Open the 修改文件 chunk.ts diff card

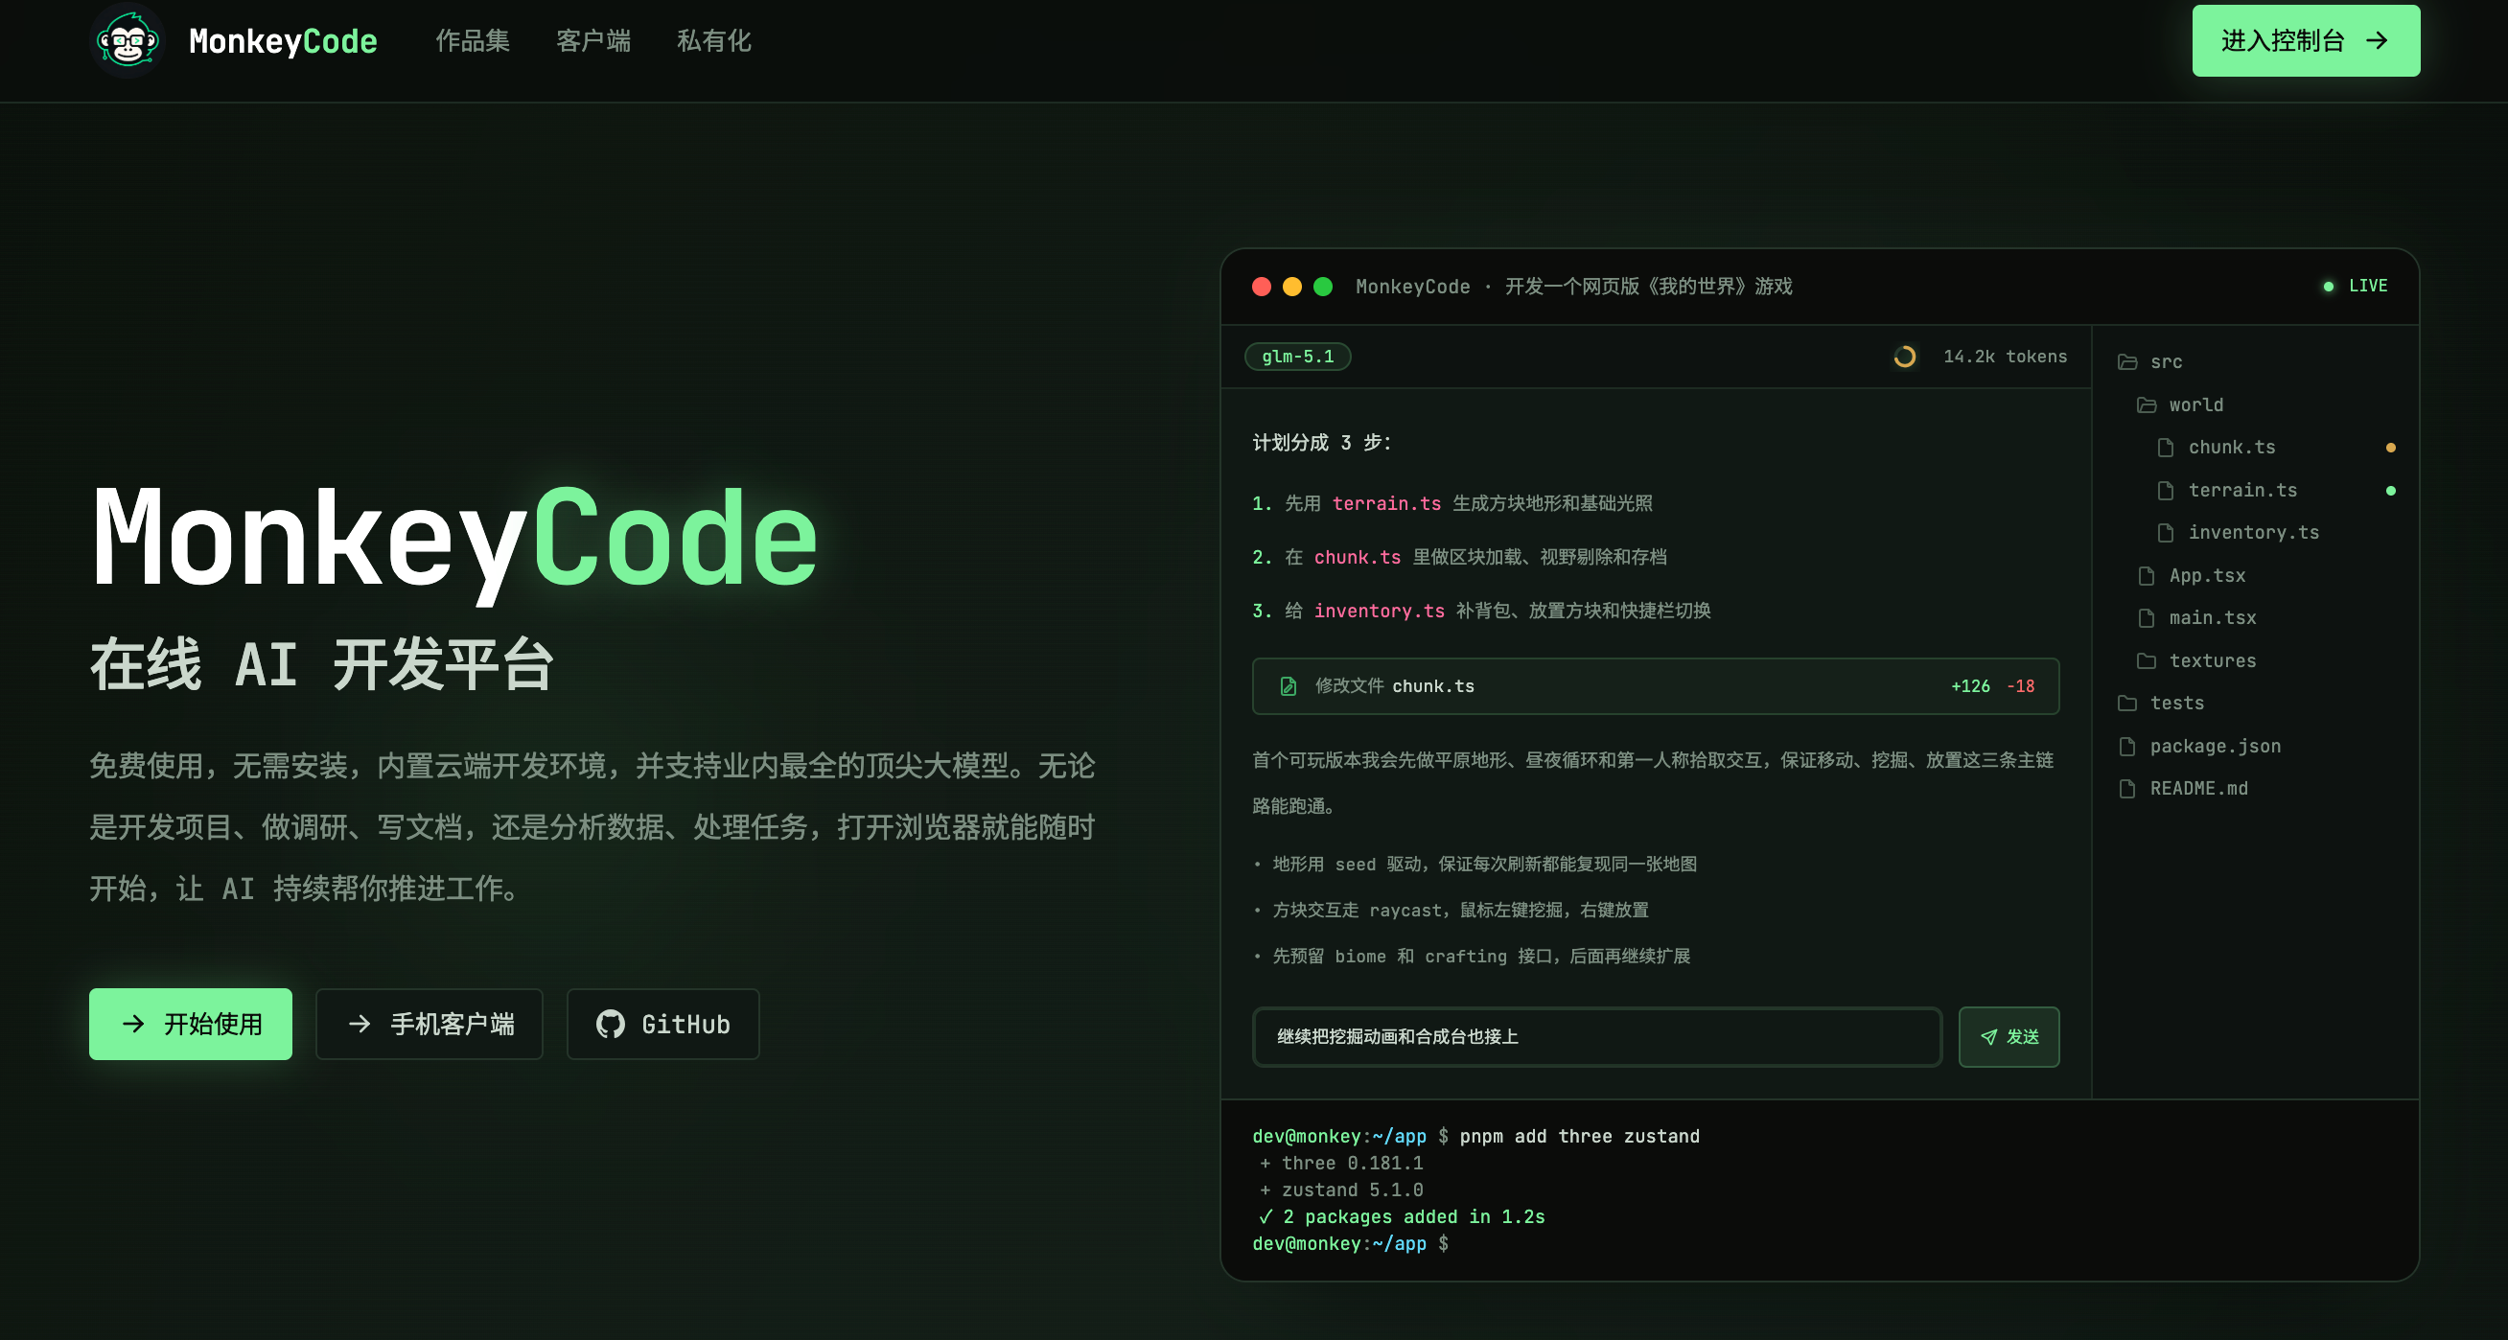pos(1655,686)
